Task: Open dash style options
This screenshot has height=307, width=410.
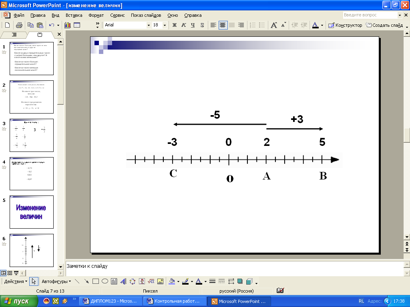Action: click(x=221, y=281)
